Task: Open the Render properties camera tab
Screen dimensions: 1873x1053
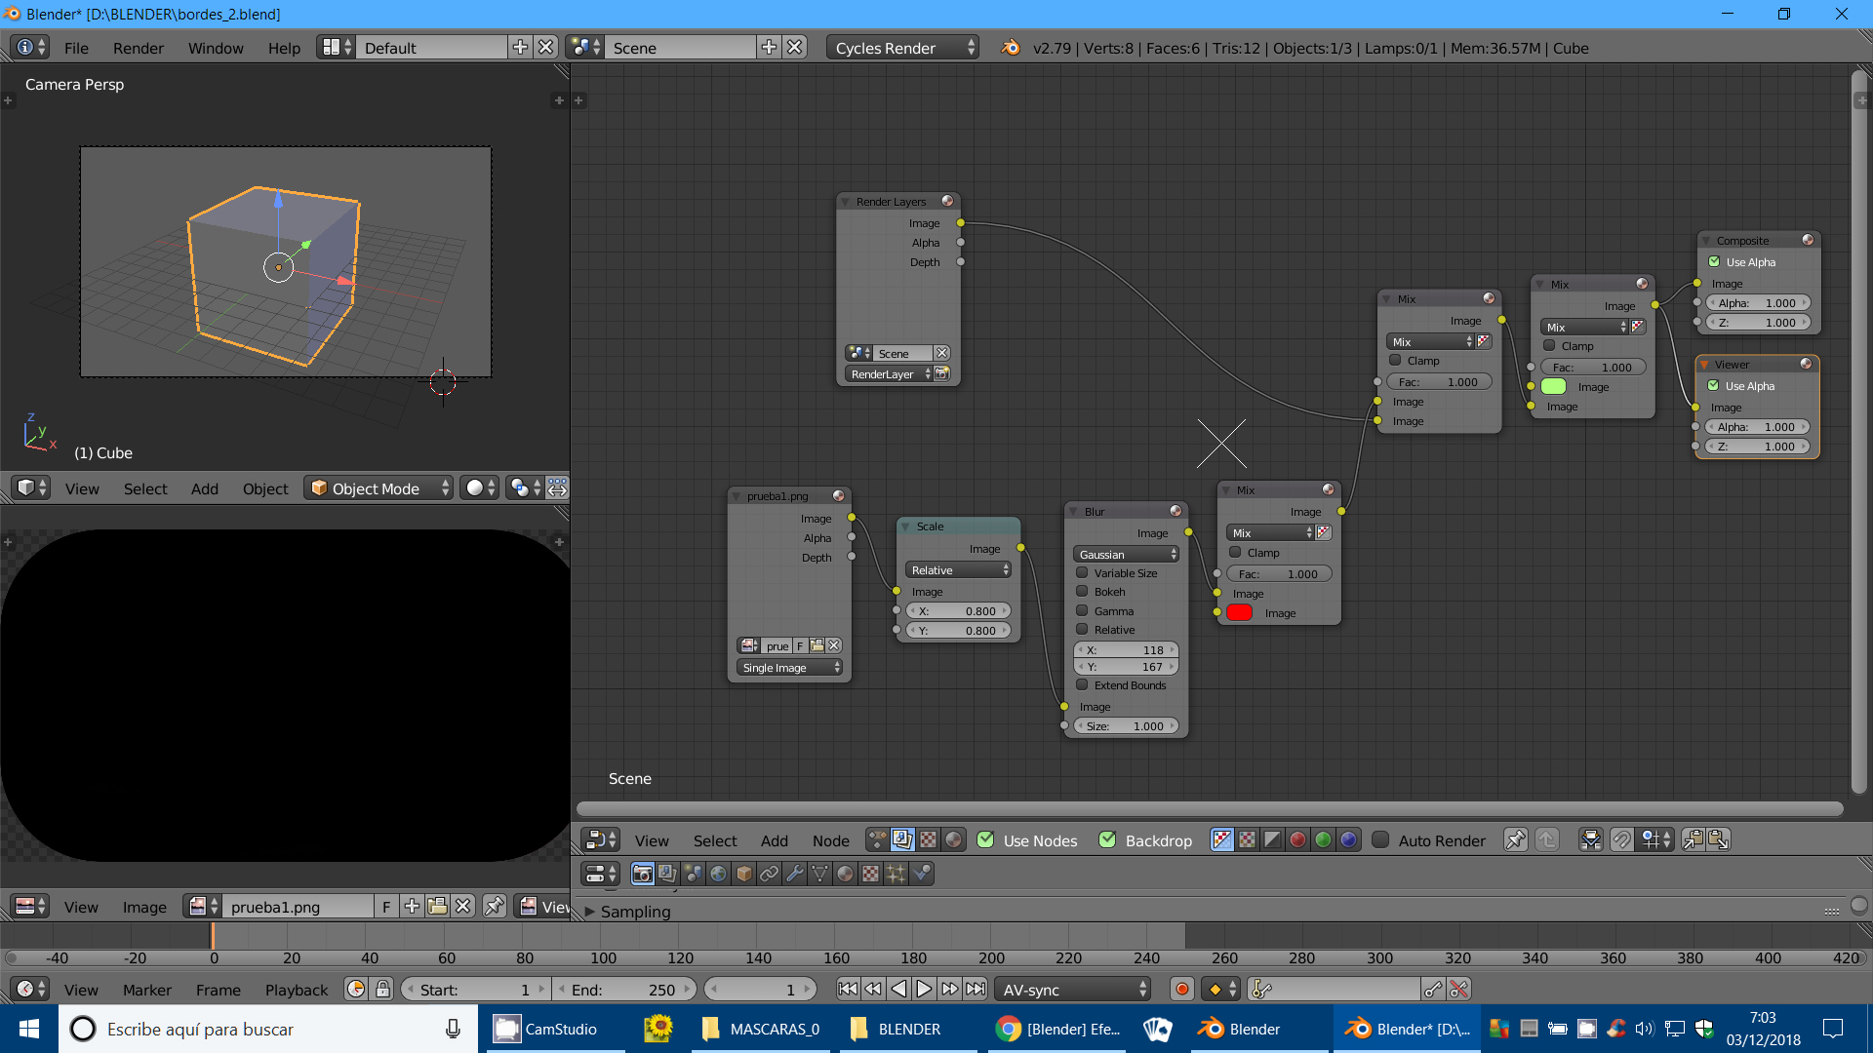Action: tap(642, 875)
